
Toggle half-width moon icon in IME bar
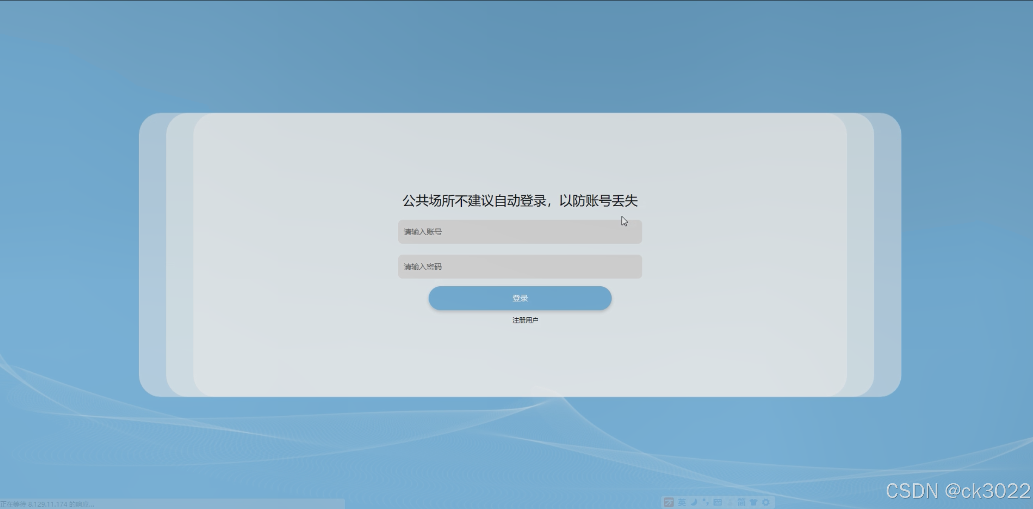[694, 502]
